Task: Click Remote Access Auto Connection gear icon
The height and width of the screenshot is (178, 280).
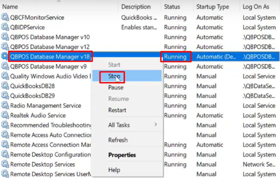Action: tap(5, 135)
